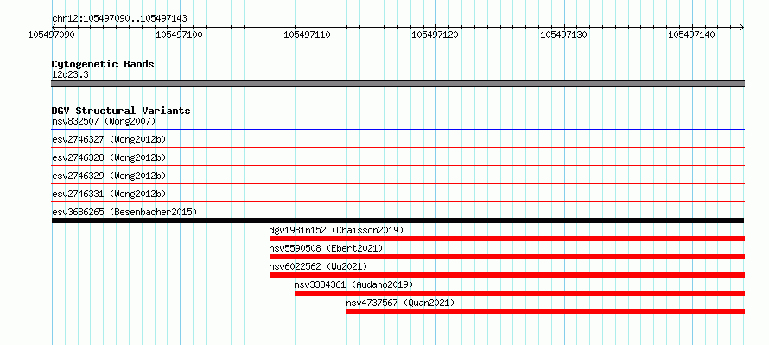Select esv3686265 (Besenbacher2015) label
The height and width of the screenshot is (345, 769).
124,212
